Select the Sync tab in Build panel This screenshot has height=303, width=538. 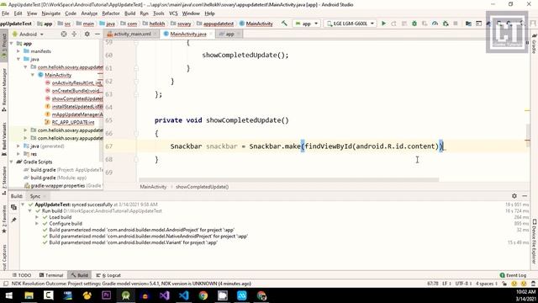point(35,196)
